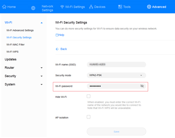175x138 pixels.
Task: Select Wi-Fi Security Settings in sidebar
Action: [x=19, y=37]
